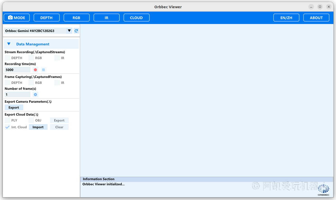
Task: Collapse the Data Management section triangle
Action: (x=9, y=44)
